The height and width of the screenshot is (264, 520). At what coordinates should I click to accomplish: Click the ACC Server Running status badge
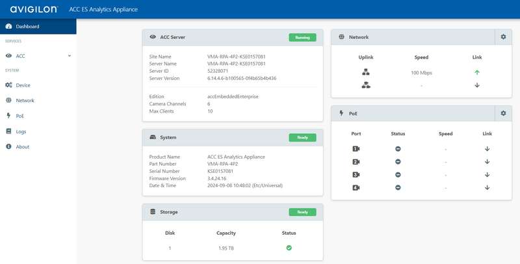[x=302, y=38]
